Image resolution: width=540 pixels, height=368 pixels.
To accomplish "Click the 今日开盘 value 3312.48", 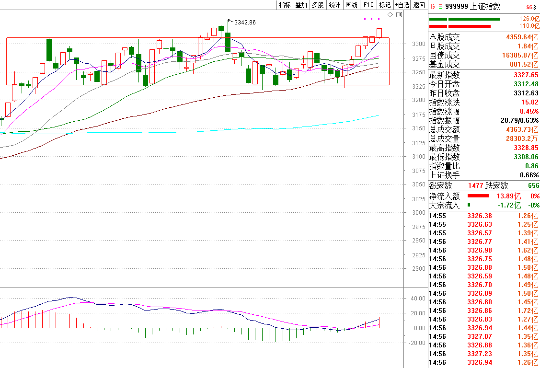I will [526, 84].
